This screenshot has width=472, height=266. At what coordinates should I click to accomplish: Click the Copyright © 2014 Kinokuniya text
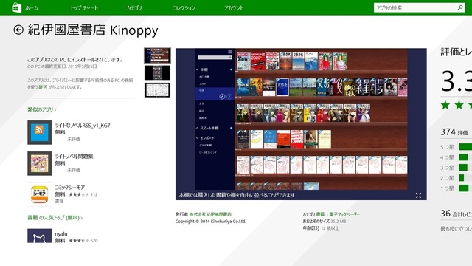(x=211, y=222)
